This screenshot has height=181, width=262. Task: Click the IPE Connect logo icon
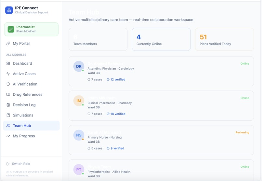click(9, 10)
